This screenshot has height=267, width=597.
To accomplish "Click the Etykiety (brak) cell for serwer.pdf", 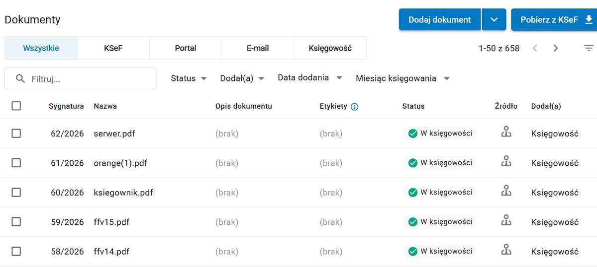I will click(x=331, y=133).
